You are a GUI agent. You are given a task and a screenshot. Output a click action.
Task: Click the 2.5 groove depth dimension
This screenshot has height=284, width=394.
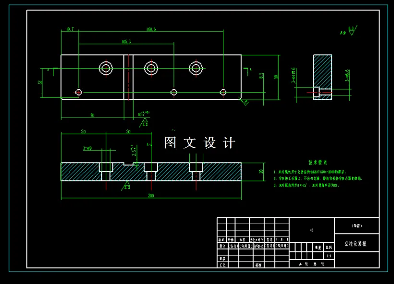tap(135, 150)
